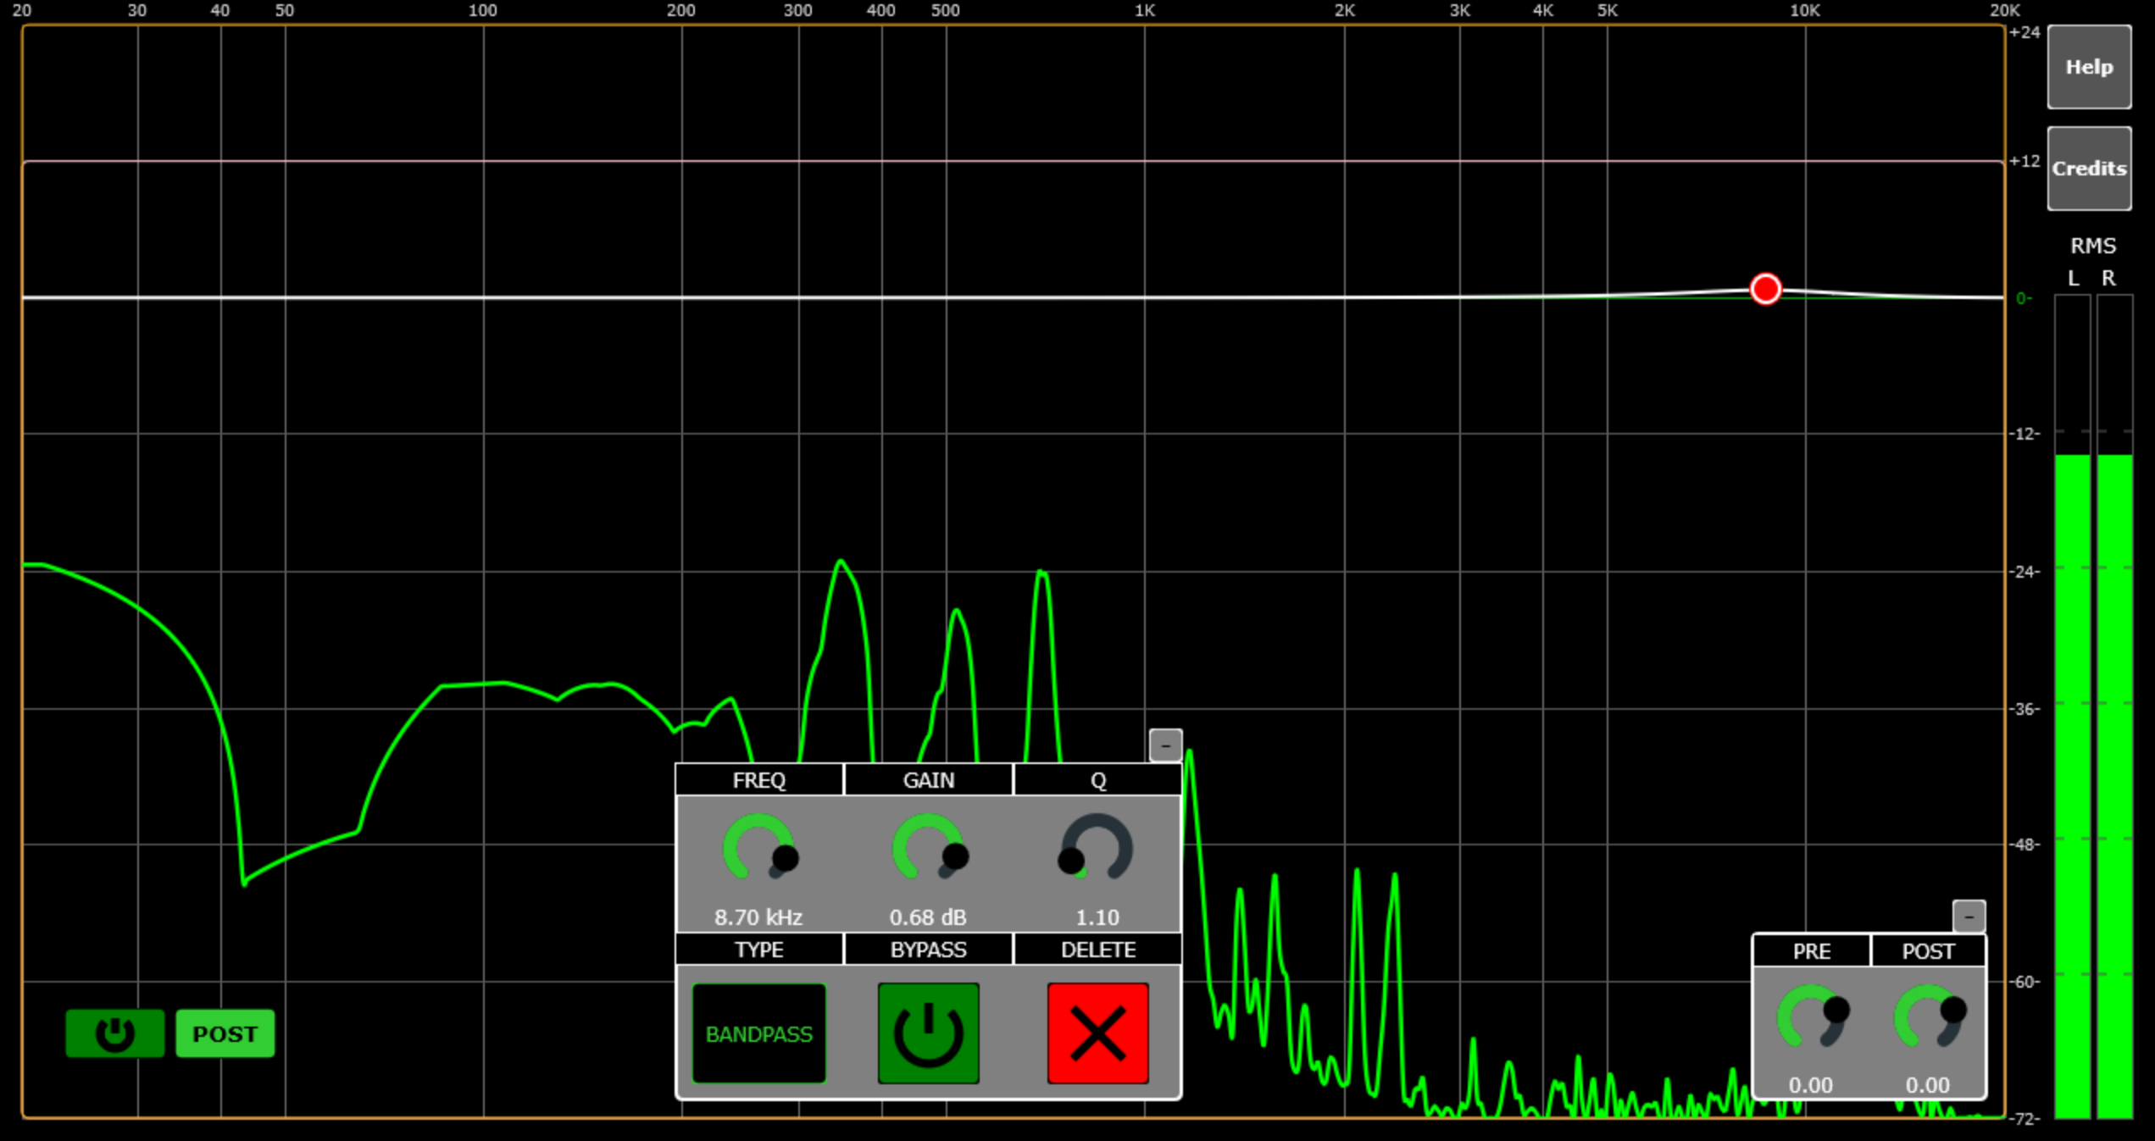The image size is (2155, 1141).
Task: Click the PRE gain knob
Action: tap(1811, 1017)
